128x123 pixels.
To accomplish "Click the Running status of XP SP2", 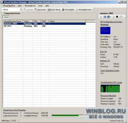I will (x=28, y=26).
